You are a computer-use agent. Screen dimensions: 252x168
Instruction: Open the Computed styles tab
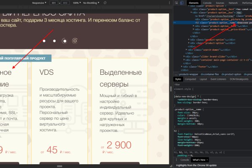point(190,79)
